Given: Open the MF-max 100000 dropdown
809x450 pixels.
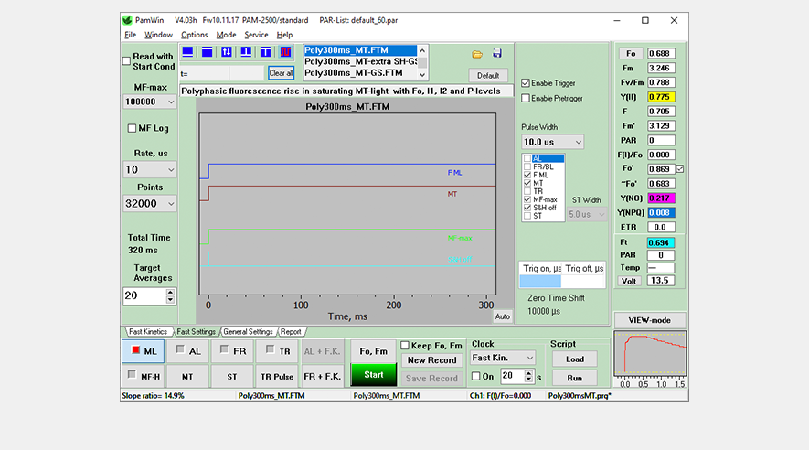Looking at the screenshot, I should (150, 102).
